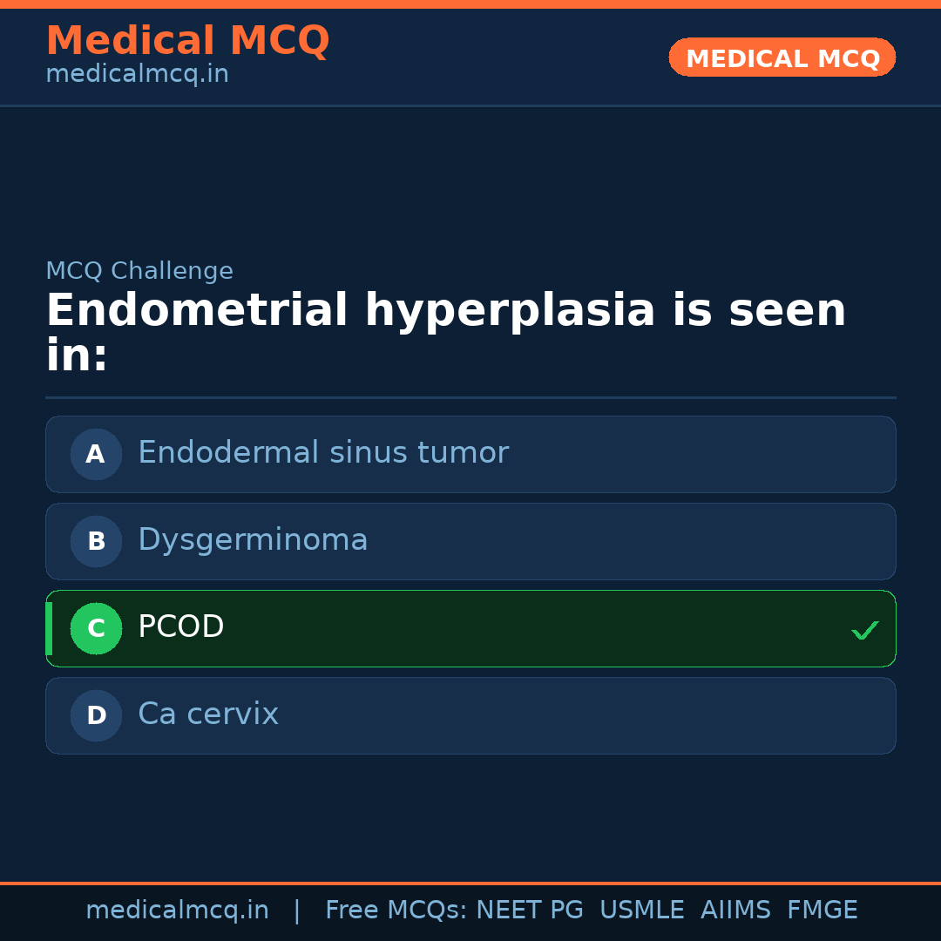Open the medicalmcq.in link in the footer
The height and width of the screenshot is (941, 941).
coord(177,911)
